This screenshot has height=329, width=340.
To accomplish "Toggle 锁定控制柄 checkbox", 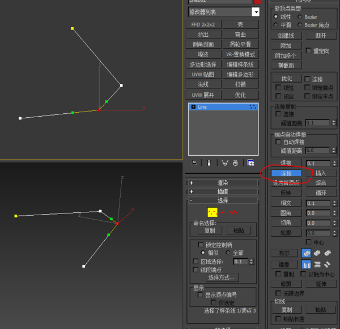I will (201, 245).
